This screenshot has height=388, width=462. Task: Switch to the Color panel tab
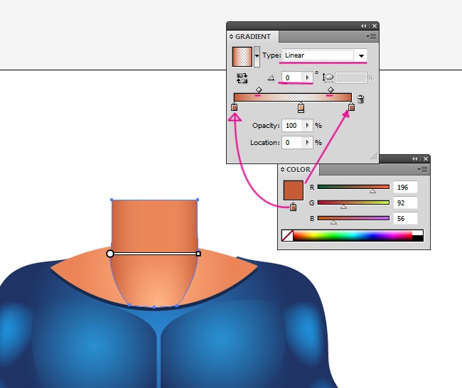pos(297,170)
